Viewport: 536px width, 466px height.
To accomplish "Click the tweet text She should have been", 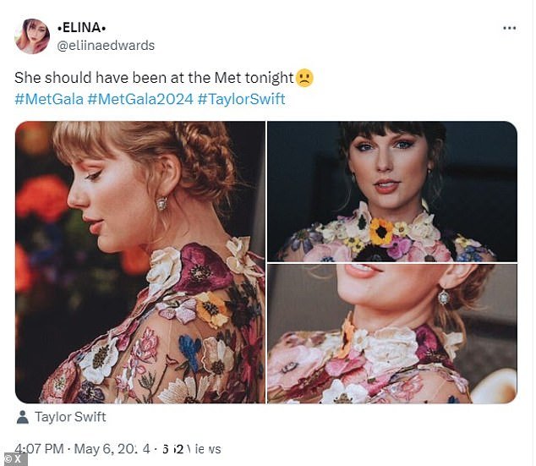I will tap(90, 78).
